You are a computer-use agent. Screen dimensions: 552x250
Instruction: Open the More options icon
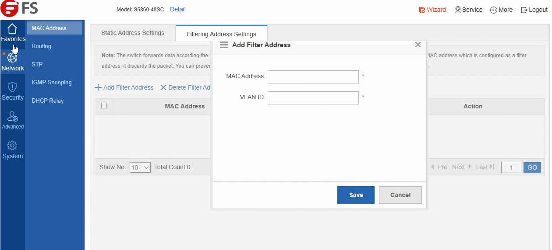click(493, 10)
